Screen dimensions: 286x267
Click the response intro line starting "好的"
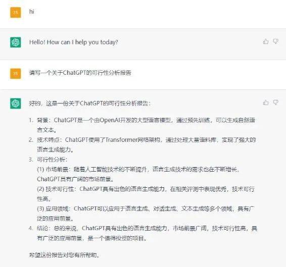(90, 103)
